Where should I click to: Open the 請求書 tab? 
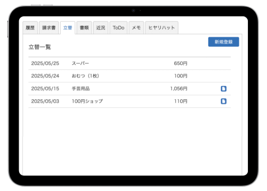pos(49,28)
